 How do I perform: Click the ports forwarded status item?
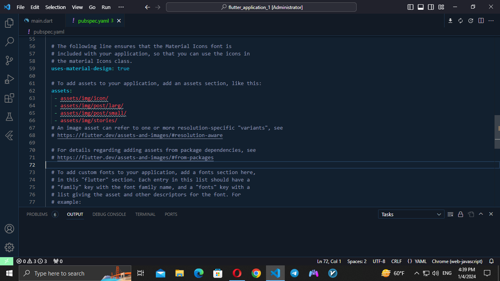click(x=58, y=261)
